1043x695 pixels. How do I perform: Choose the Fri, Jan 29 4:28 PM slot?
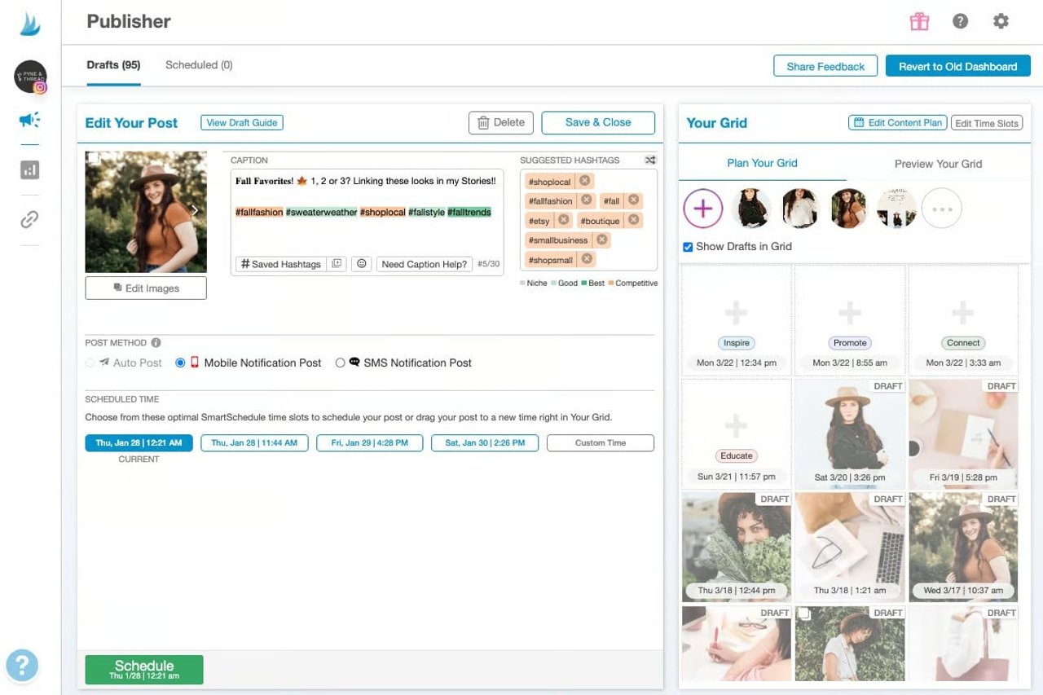(x=369, y=443)
